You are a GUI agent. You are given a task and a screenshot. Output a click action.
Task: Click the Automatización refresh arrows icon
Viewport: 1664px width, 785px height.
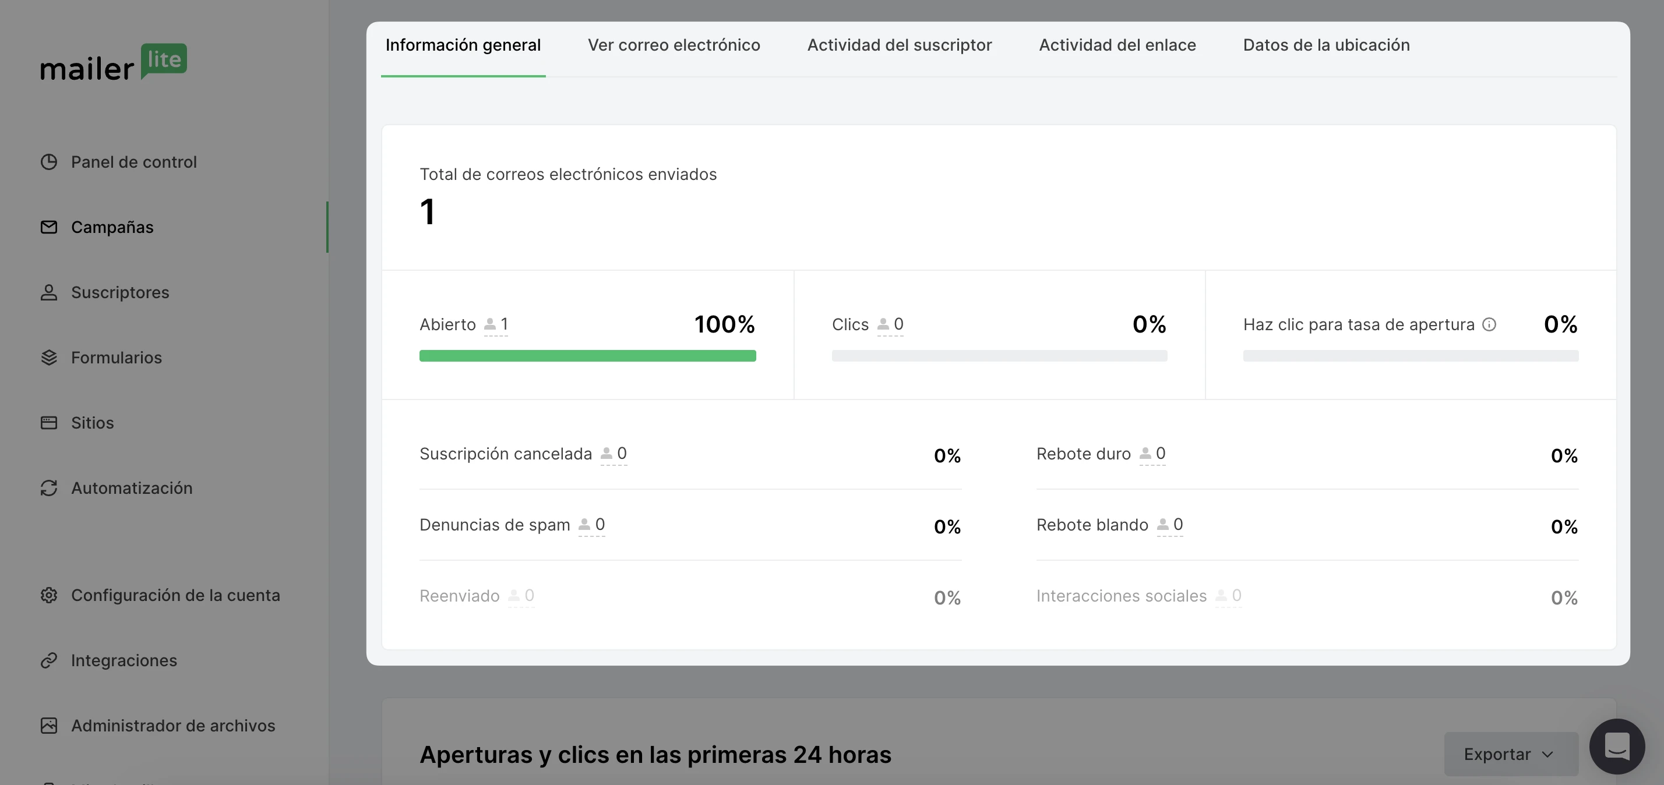click(x=49, y=488)
